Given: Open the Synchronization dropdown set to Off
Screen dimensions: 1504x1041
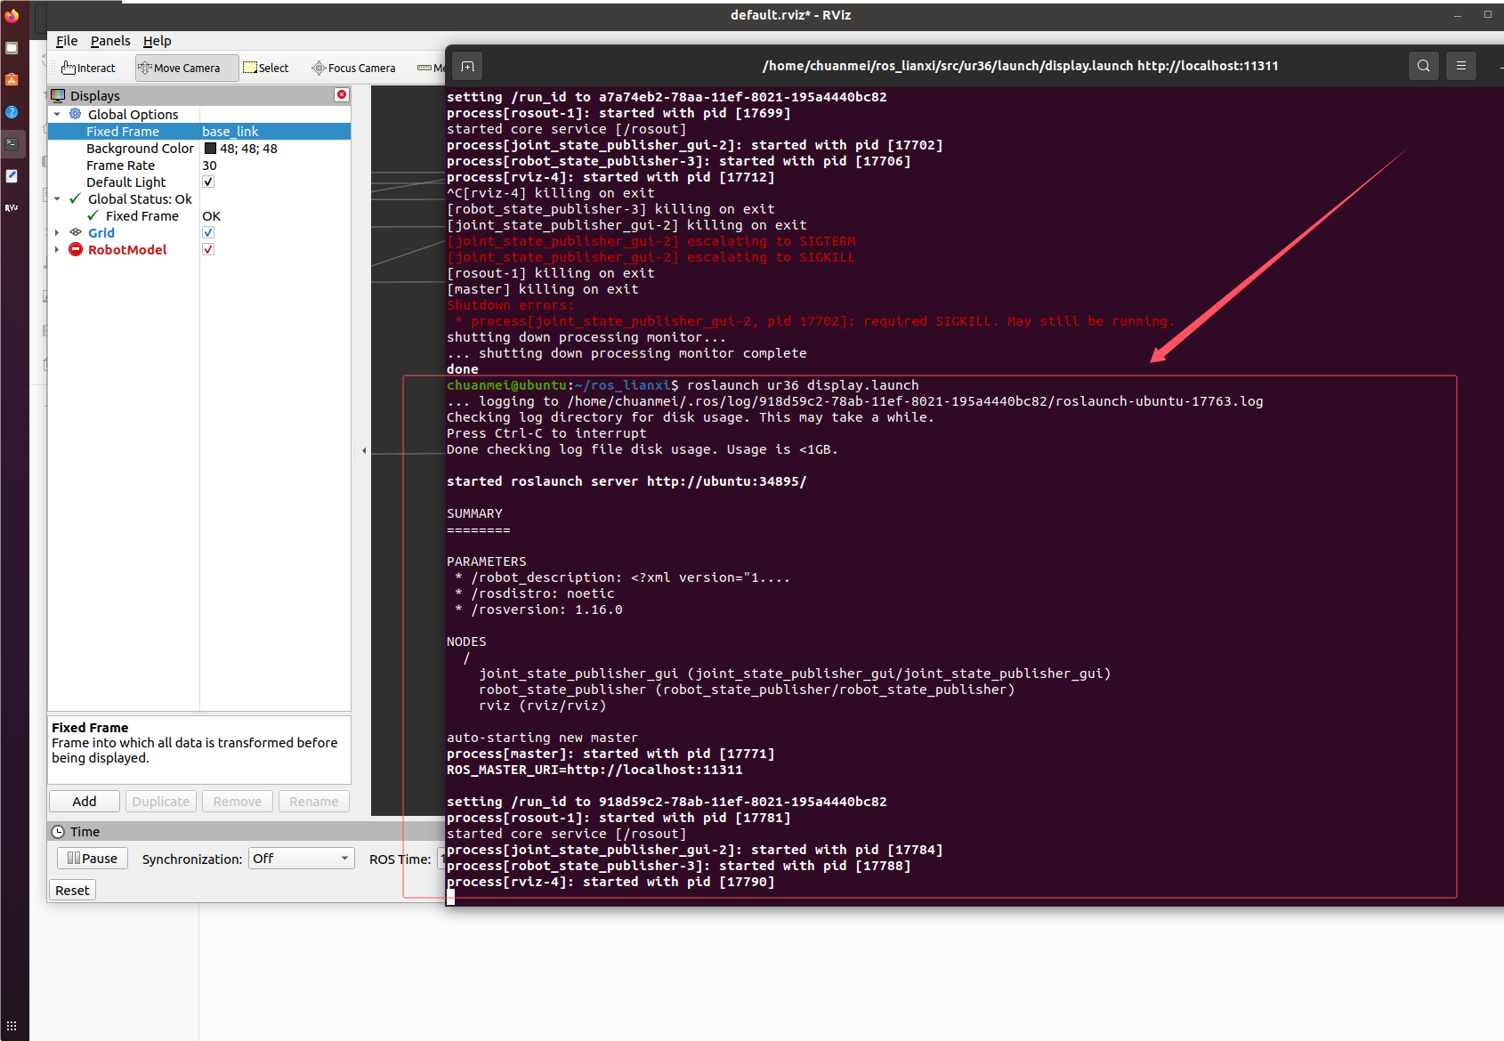Looking at the screenshot, I should [x=301, y=858].
